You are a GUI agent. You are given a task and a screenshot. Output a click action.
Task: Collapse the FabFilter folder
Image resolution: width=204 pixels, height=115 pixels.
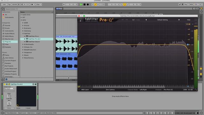23,34
